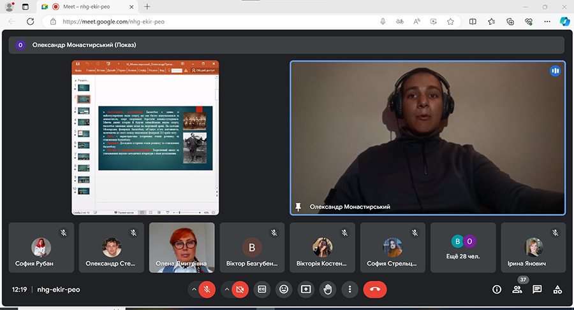Click the pin icon on Олександр Монастирський video

coord(298,207)
